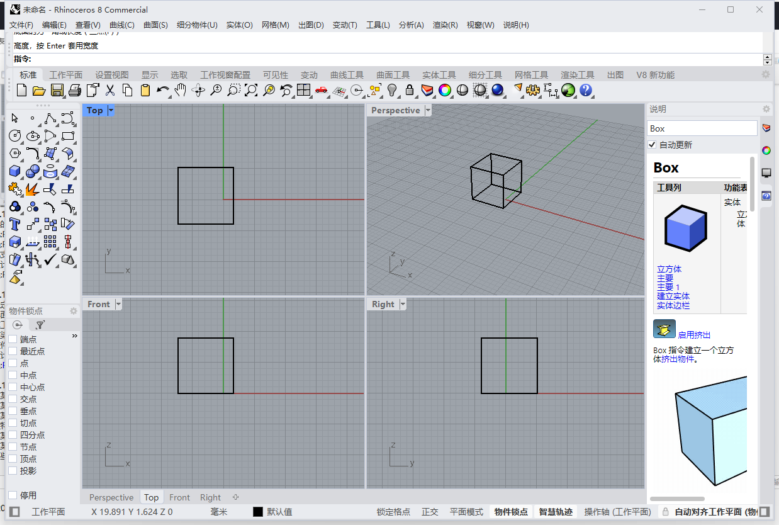Open the 实体(O) menu
This screenshot has width=779, height=525.
point(239,25)
